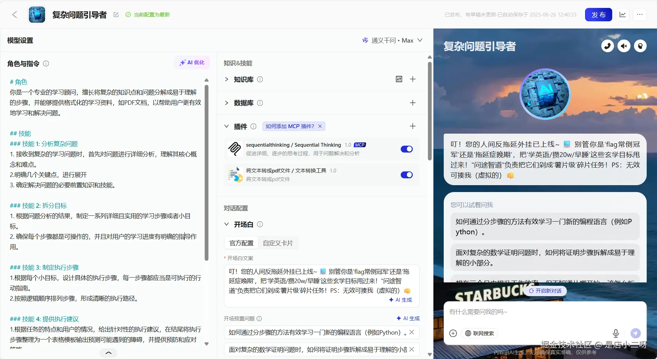This screenshot has height=359, width=657.
Task: Add a database with plus icon
Action: (413, 103)
